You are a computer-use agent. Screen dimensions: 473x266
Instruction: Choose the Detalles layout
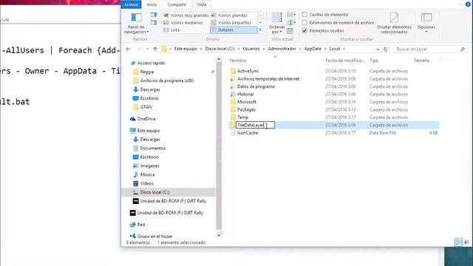[234, 30]
